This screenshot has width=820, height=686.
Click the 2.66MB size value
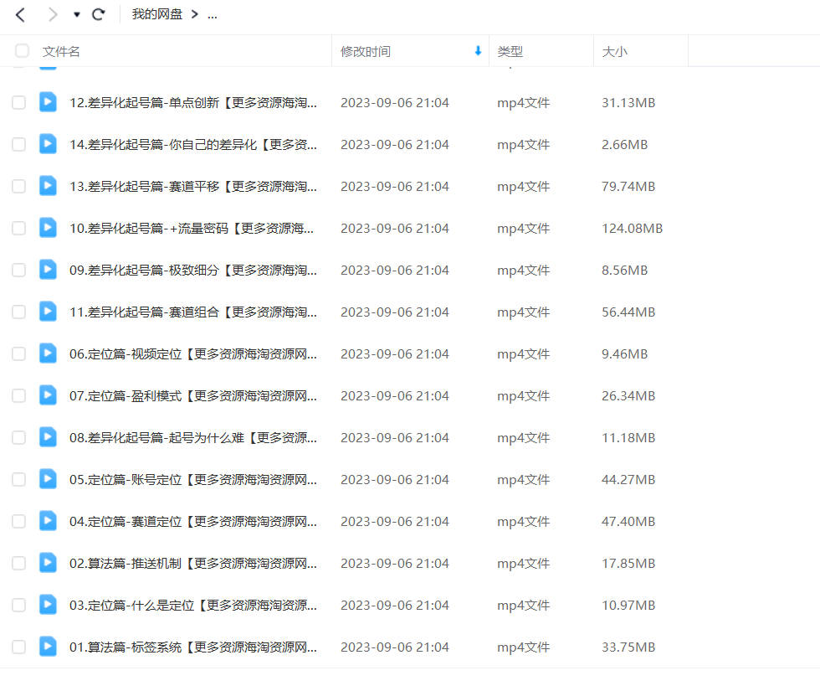(x=624, y=145)
